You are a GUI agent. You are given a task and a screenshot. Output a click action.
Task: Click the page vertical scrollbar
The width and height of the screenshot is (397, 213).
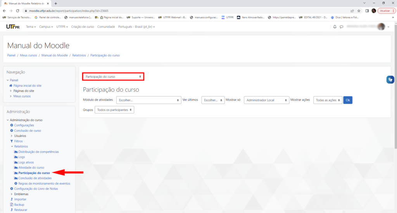(x=395, y=86)
